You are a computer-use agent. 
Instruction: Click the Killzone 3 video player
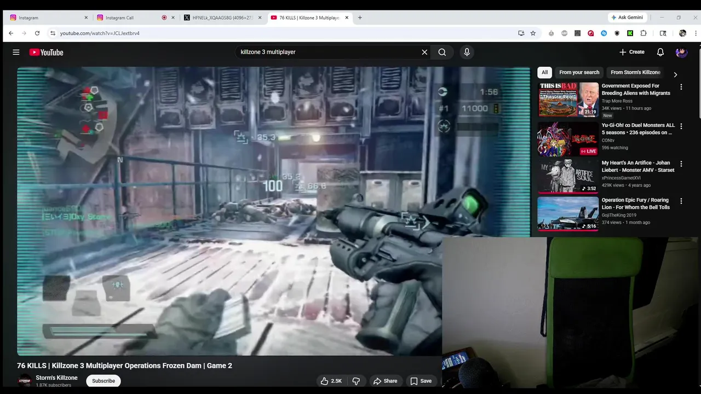coord(273,211)
